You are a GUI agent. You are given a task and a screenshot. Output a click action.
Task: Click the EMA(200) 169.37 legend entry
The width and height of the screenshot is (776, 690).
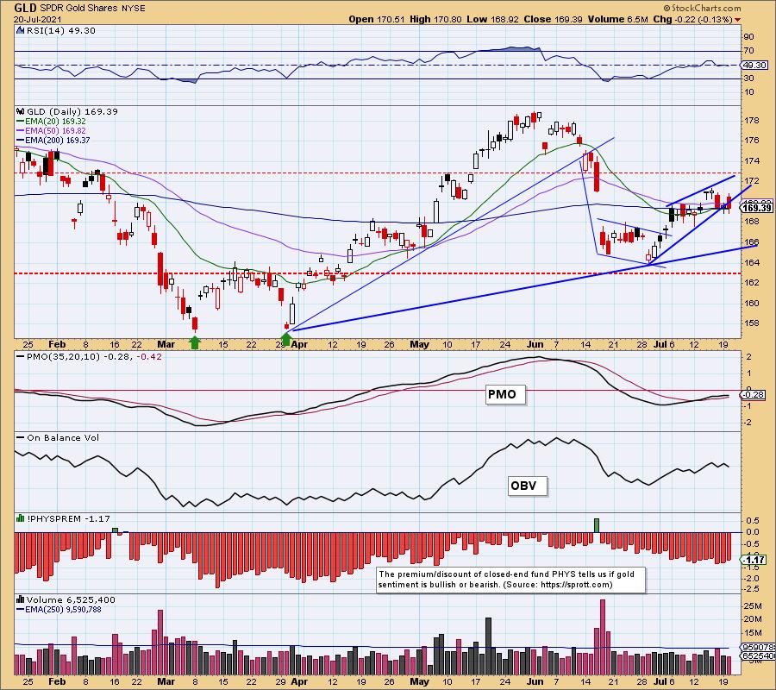pyautogui.click(x=53, y=140)
